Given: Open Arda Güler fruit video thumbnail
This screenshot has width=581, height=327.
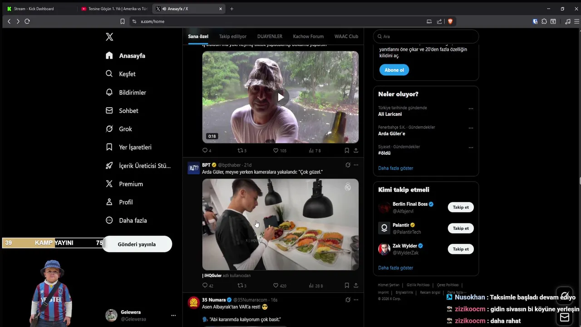Looking at the screenshot, I should 281,224.
